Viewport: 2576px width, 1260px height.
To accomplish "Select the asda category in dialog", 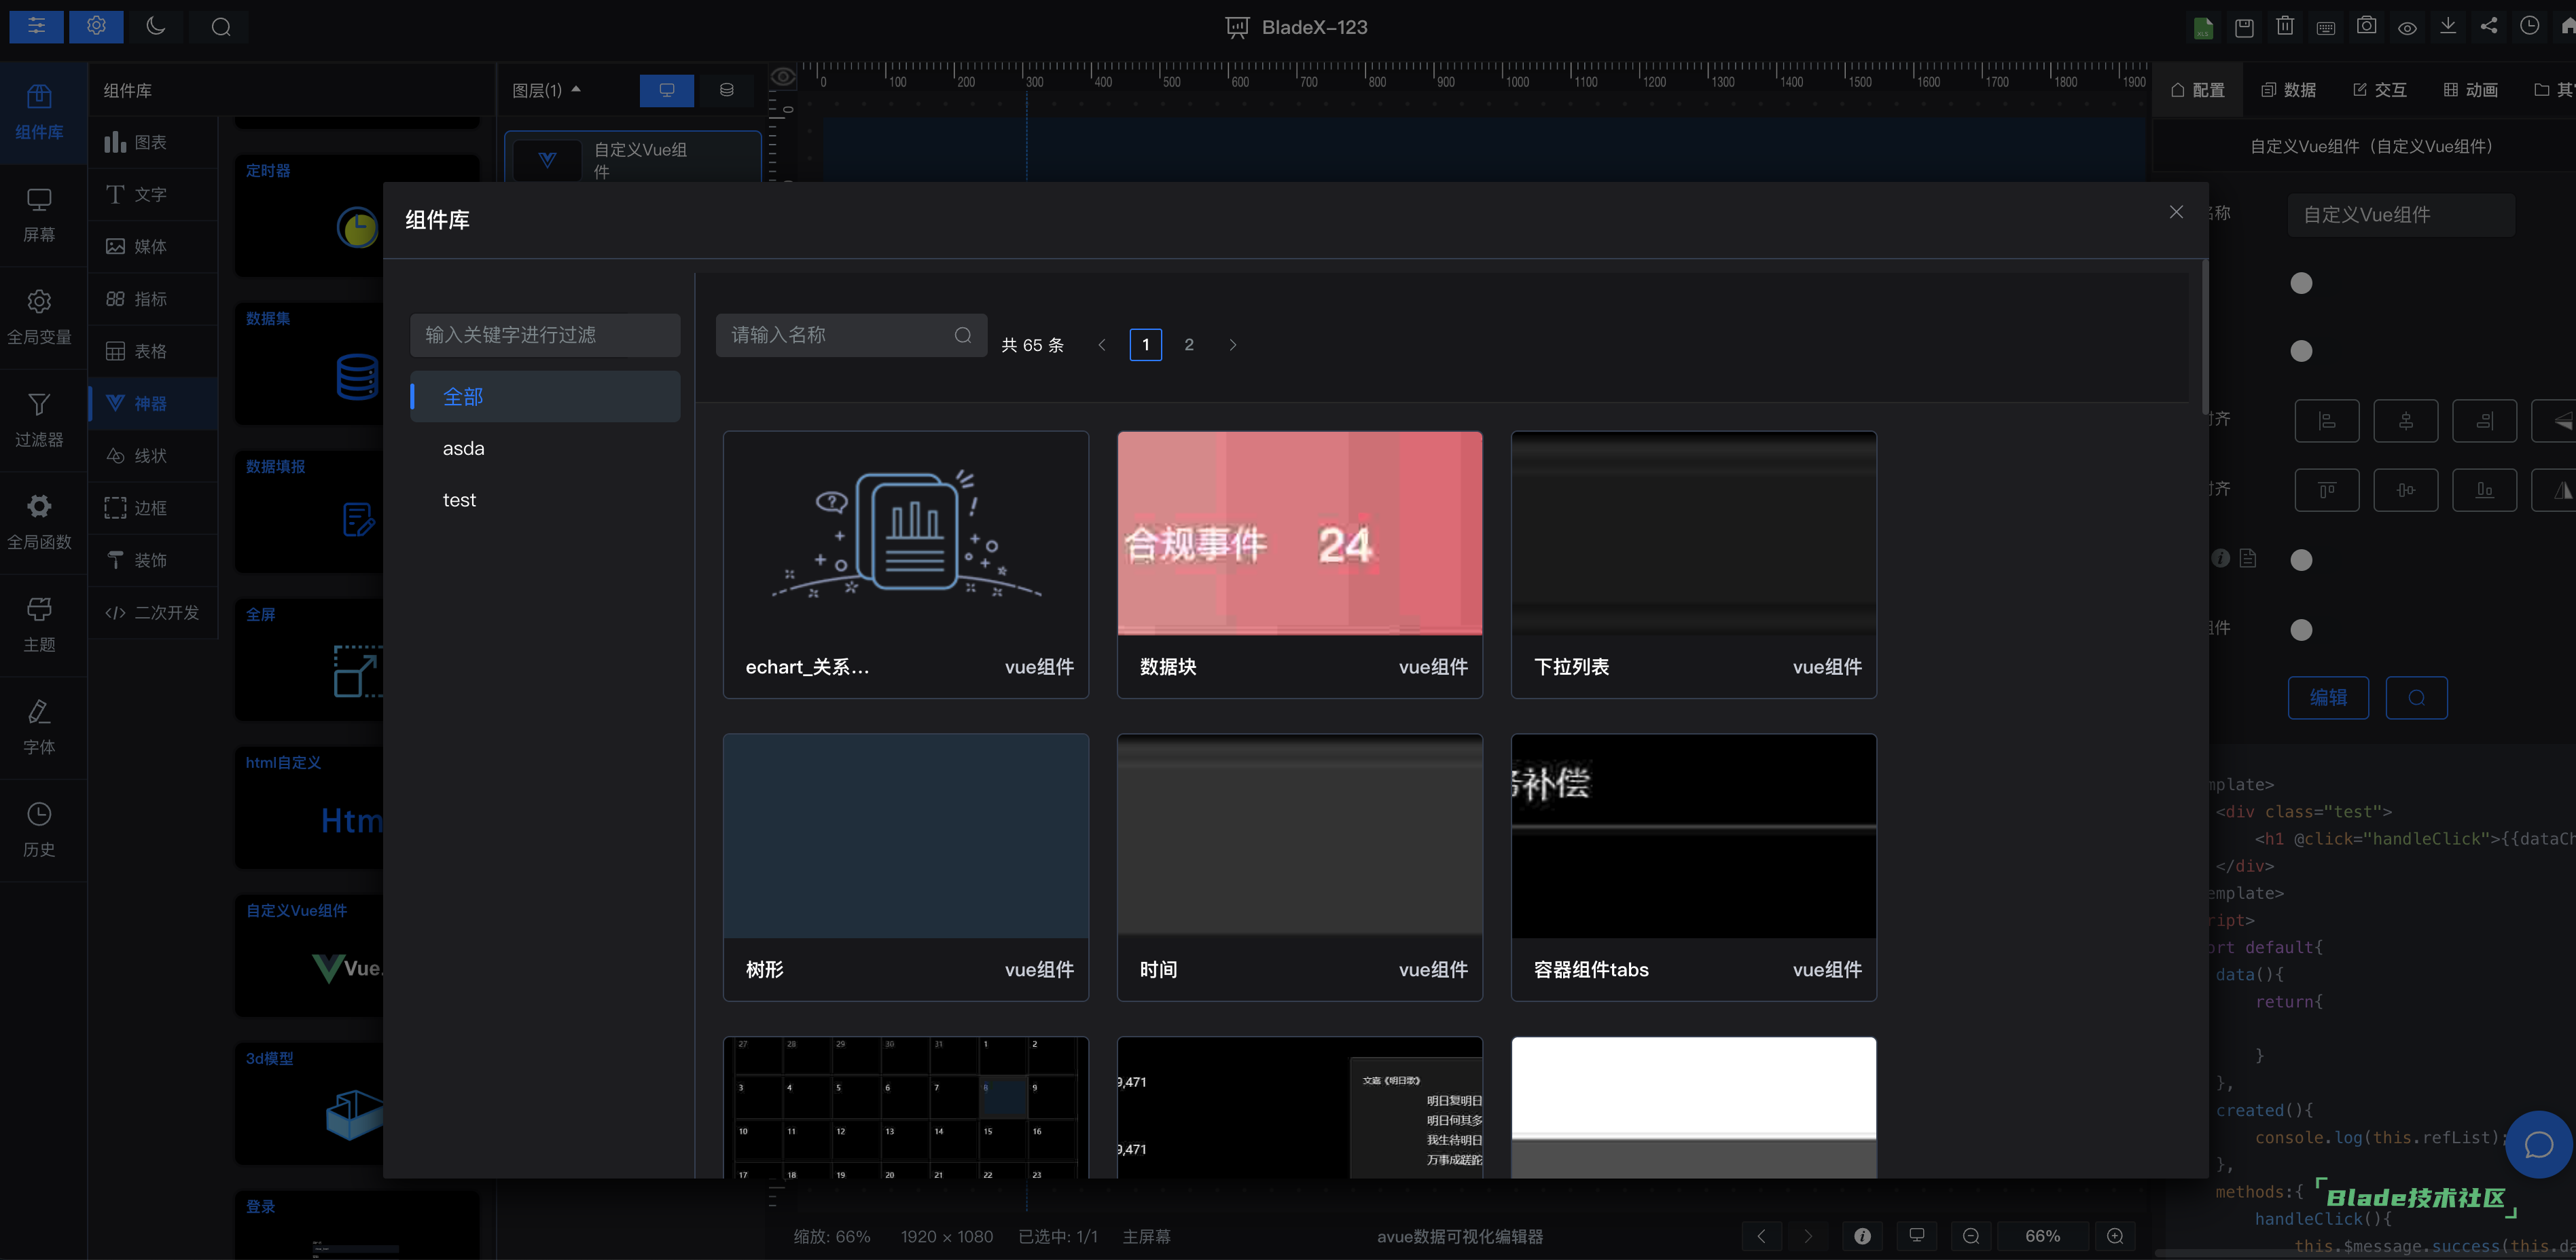I will [464, 449].
